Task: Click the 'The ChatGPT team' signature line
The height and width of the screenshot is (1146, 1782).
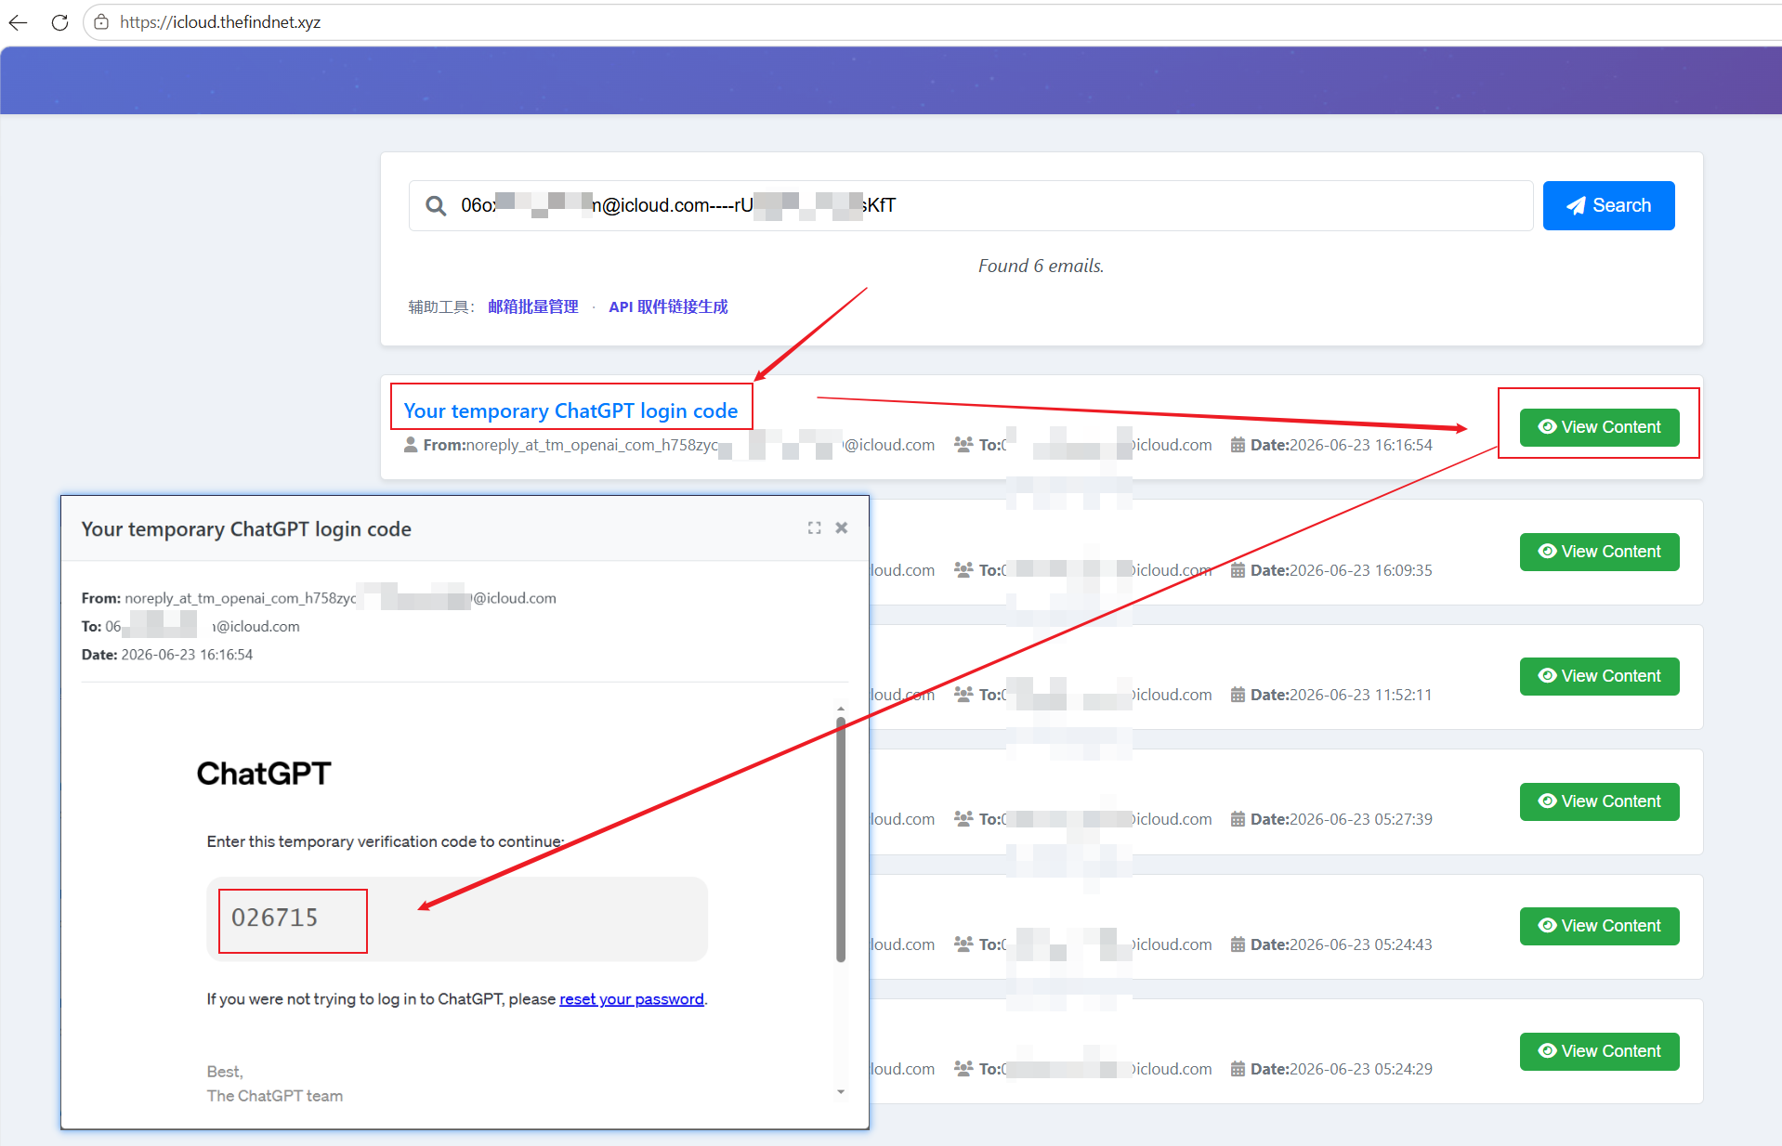Action: tap(275, 1096)
